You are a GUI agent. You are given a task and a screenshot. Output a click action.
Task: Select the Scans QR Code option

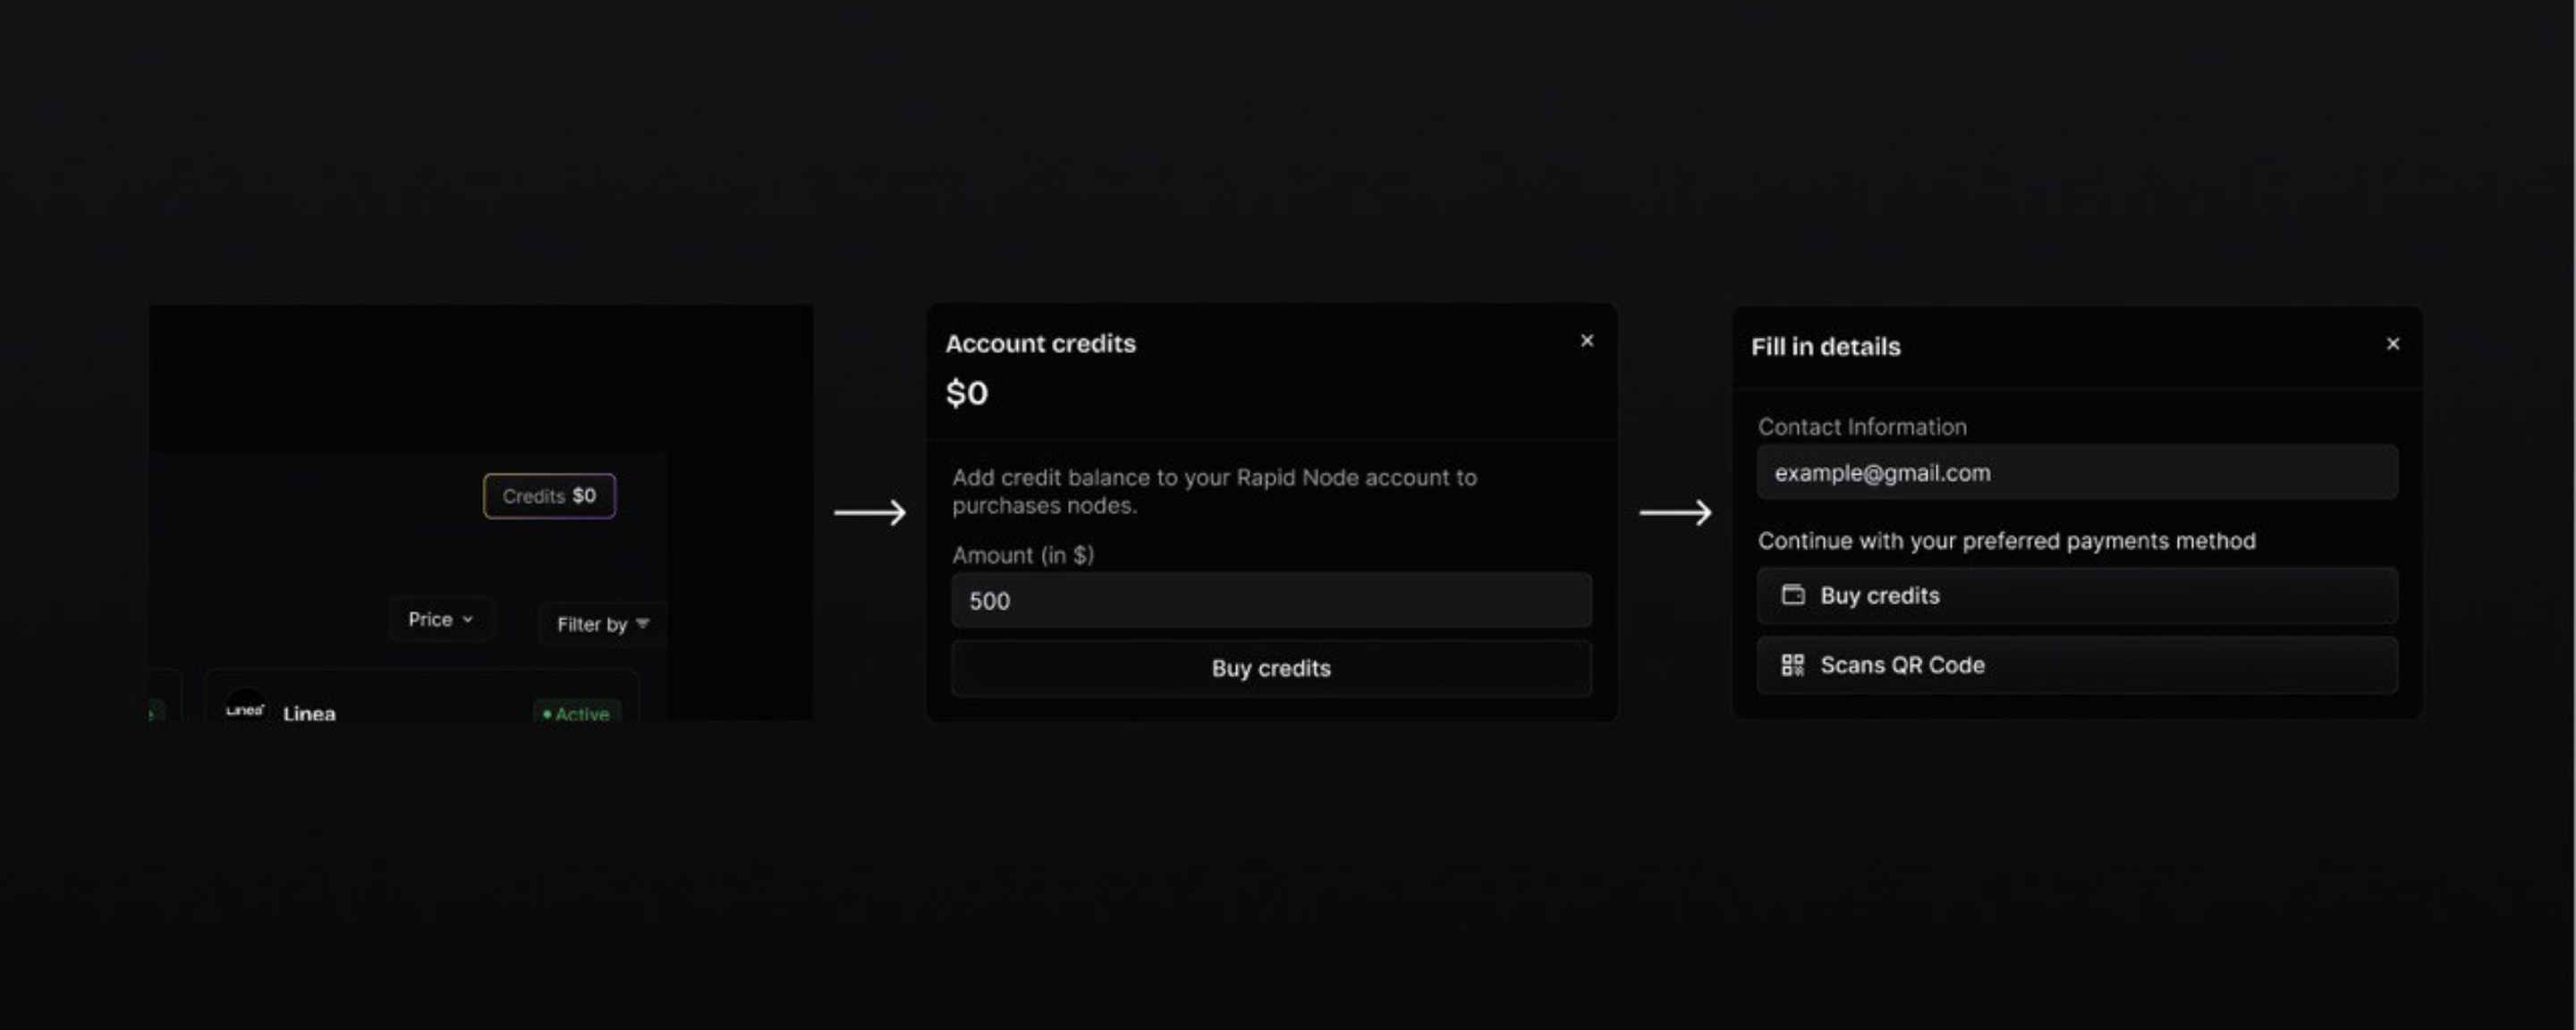[2076, 665]
